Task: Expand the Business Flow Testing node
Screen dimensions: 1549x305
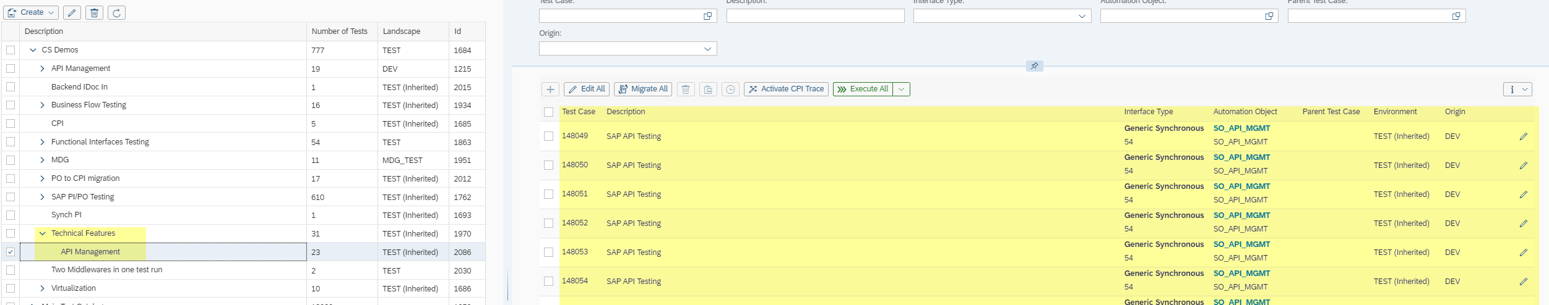Action: pyautogui.click(x=42, y=105)
